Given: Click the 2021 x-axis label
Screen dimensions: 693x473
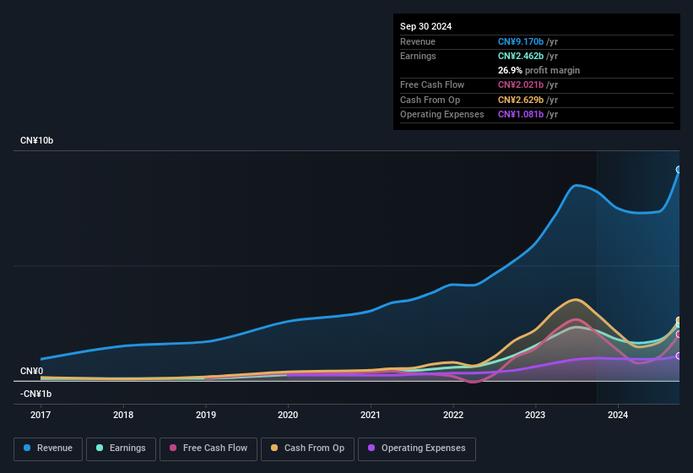Looking at the screenshot, I should (x=371, y=415).
